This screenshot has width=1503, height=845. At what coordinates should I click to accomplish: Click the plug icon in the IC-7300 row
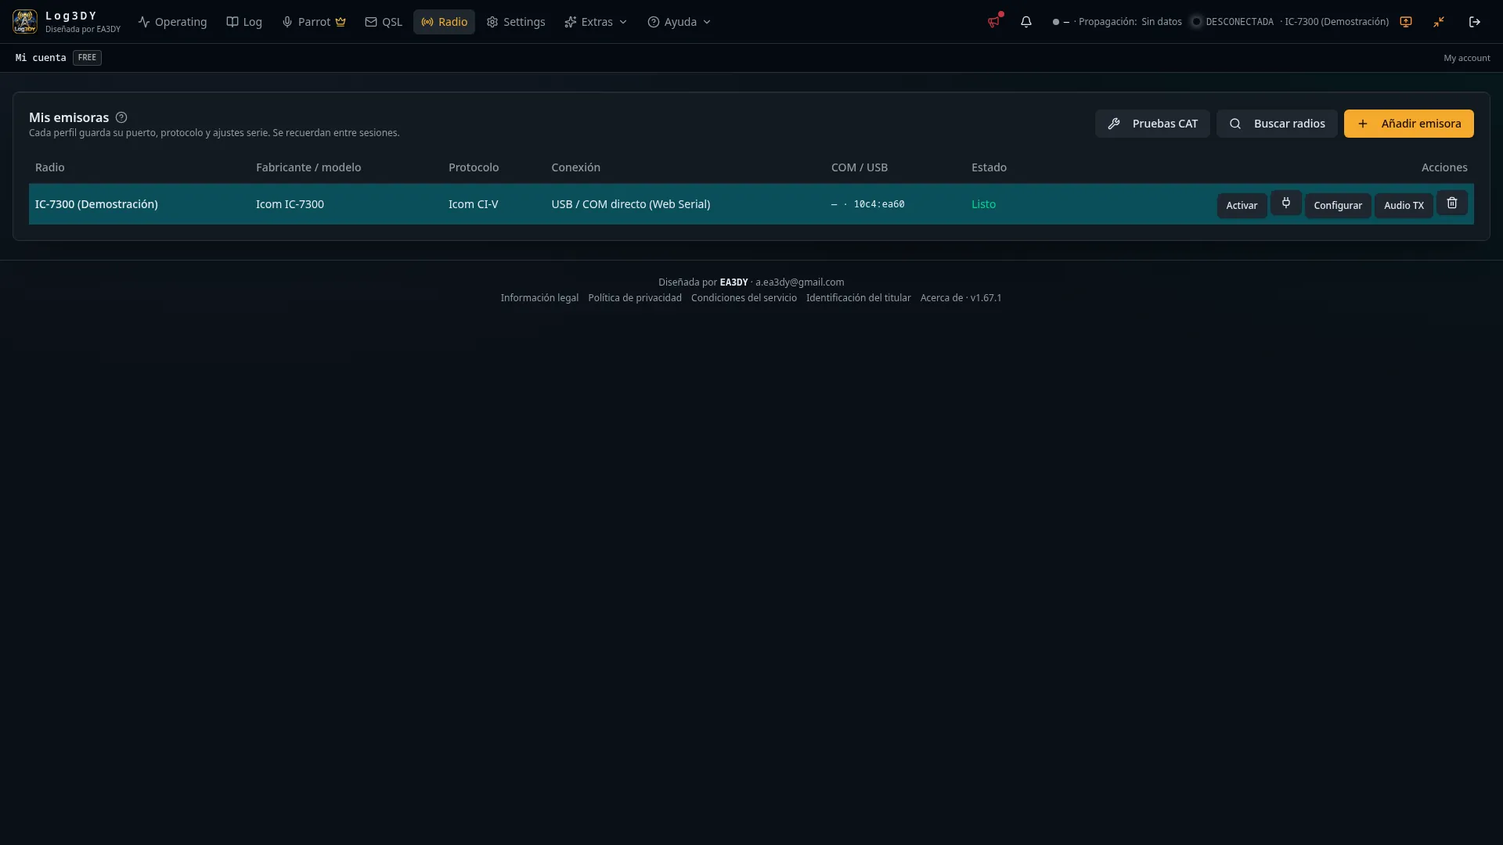[x=1286, y=203]
